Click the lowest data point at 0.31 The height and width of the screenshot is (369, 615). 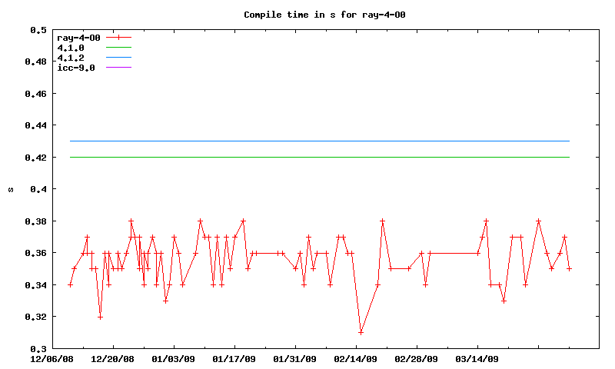(361, 332)
